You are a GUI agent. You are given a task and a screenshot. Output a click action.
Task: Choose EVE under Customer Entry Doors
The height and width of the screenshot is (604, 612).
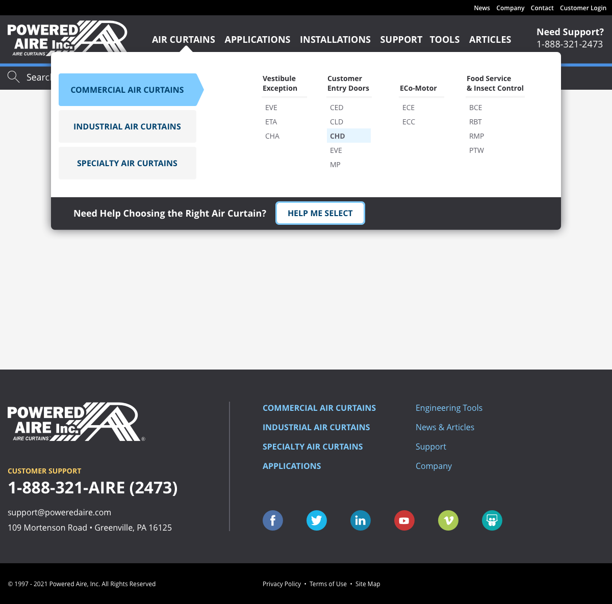coord(336,150)
